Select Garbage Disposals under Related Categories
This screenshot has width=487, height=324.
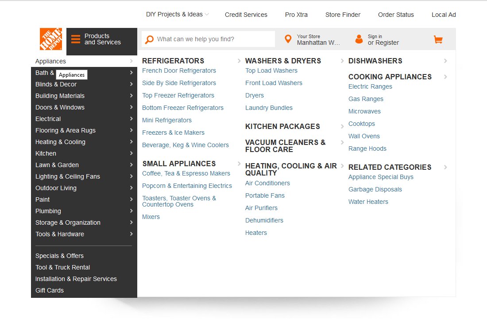375,189
